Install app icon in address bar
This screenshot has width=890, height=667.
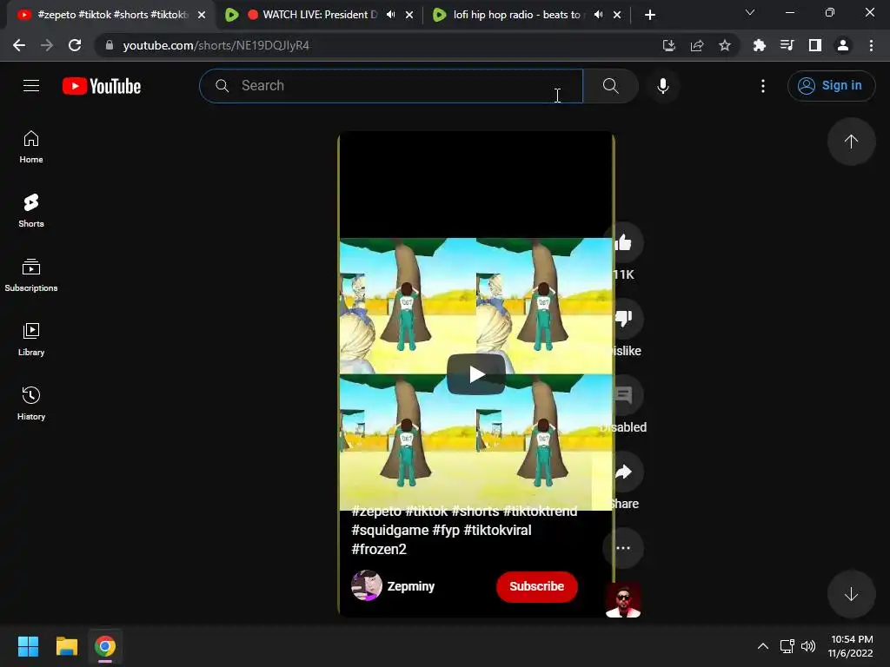[669, 45]
